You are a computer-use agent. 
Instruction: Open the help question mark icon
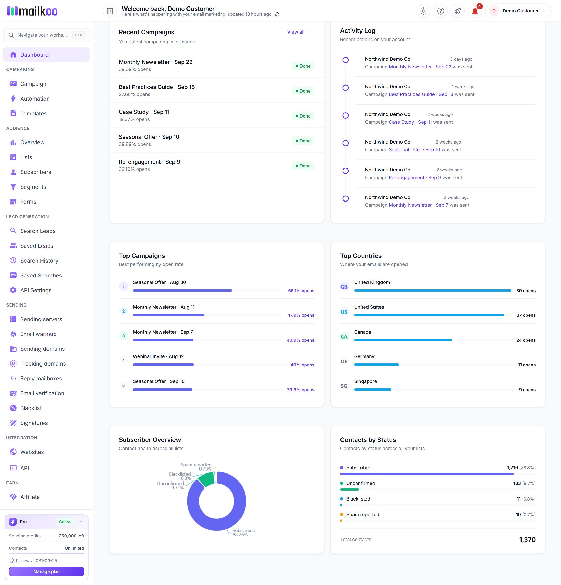tap(440, 11)
